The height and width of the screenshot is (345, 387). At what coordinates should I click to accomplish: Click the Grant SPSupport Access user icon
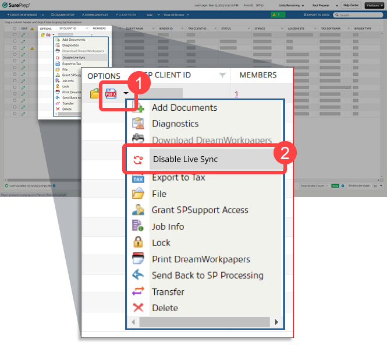coord(138,210)
